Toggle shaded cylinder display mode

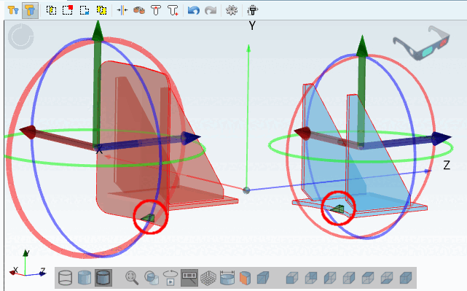85,278
